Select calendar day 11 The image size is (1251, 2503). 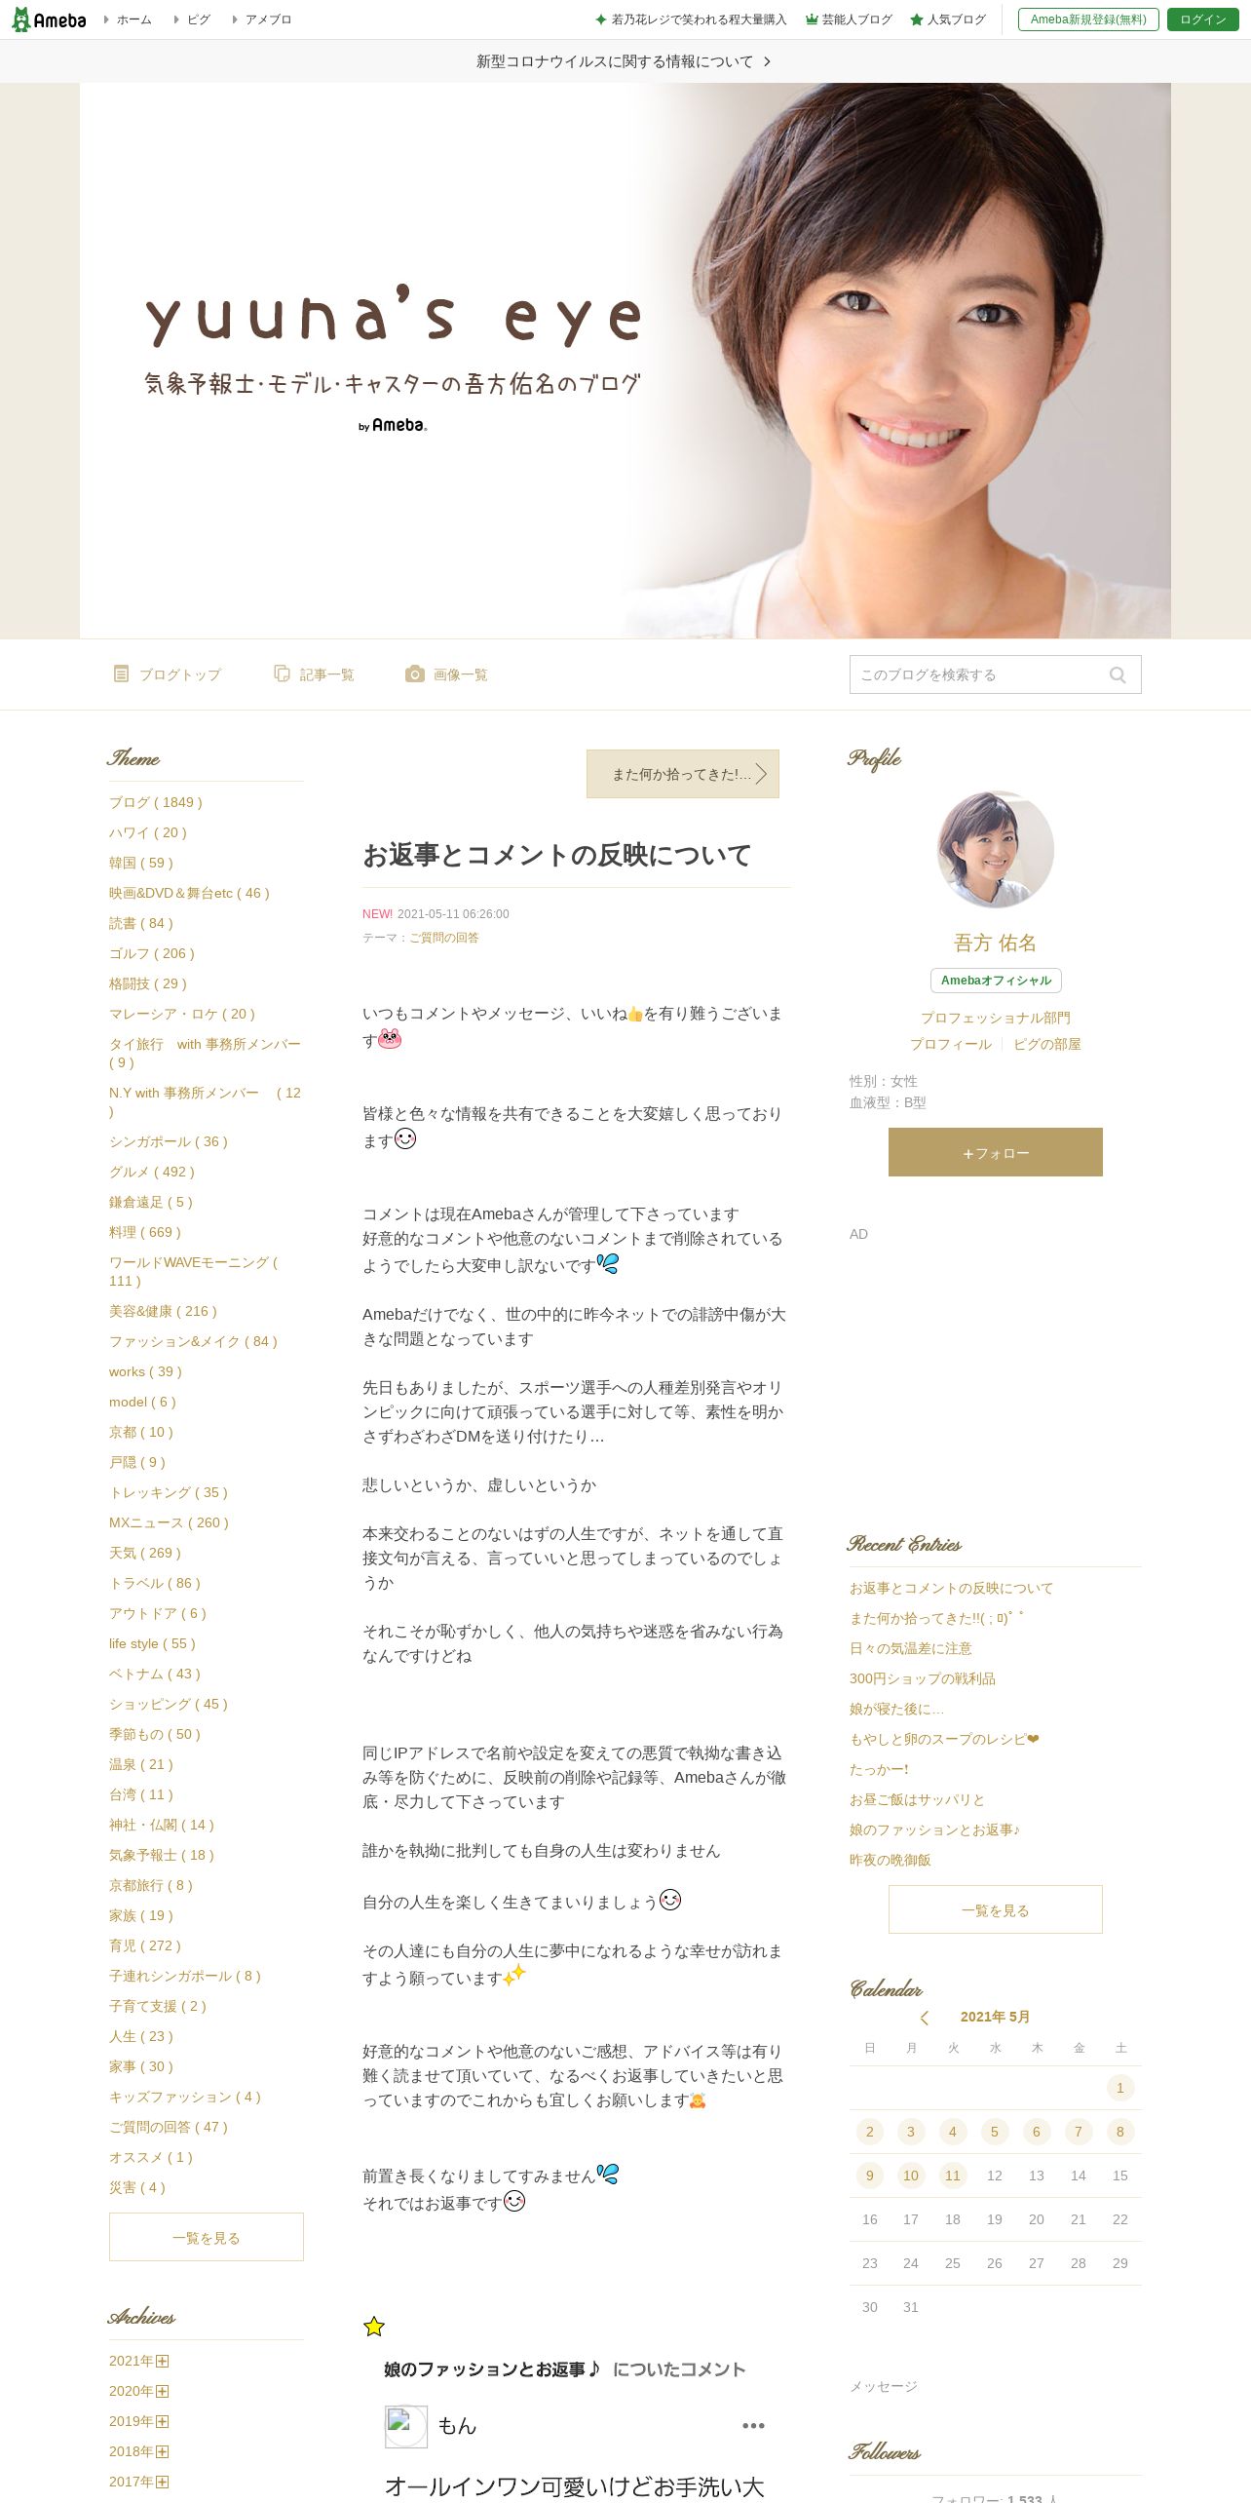point(953,2176)
